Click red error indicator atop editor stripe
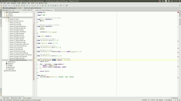Viewport: 181px width, 101px height. [178, 12]
